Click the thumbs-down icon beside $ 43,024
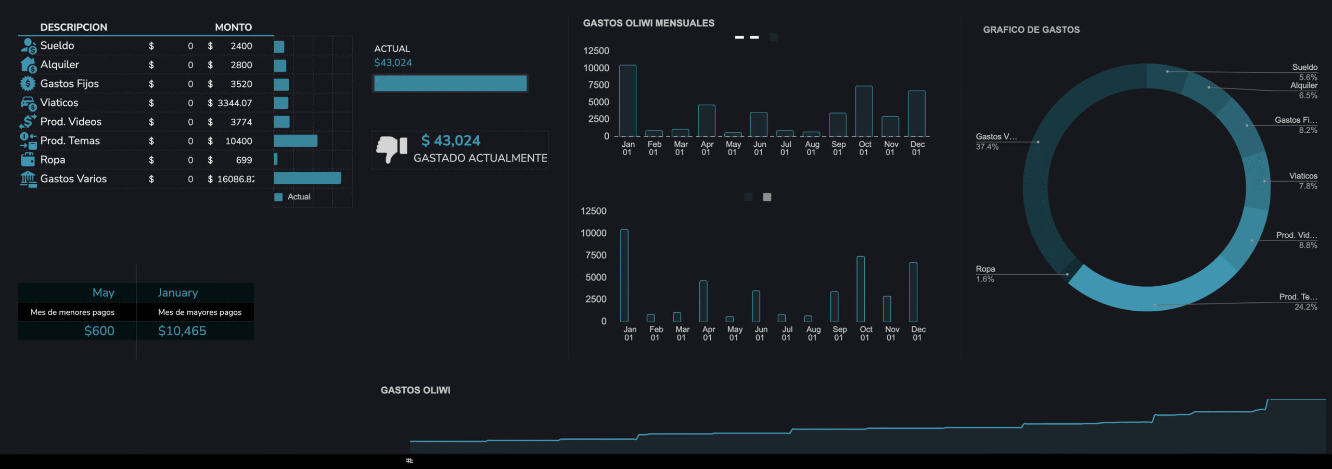Image resolution: width=1332 pixels, height=469 pixels. (x=392, y=149)
